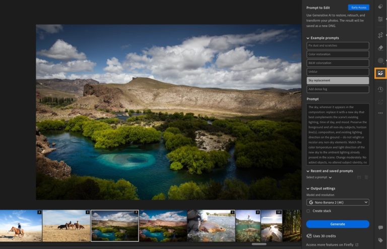The image size is (387, 249).
Task: Open the Presets panel icon
Action: (x=380, y=7)
